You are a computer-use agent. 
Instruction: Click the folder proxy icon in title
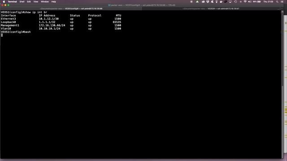click(109, 5)
